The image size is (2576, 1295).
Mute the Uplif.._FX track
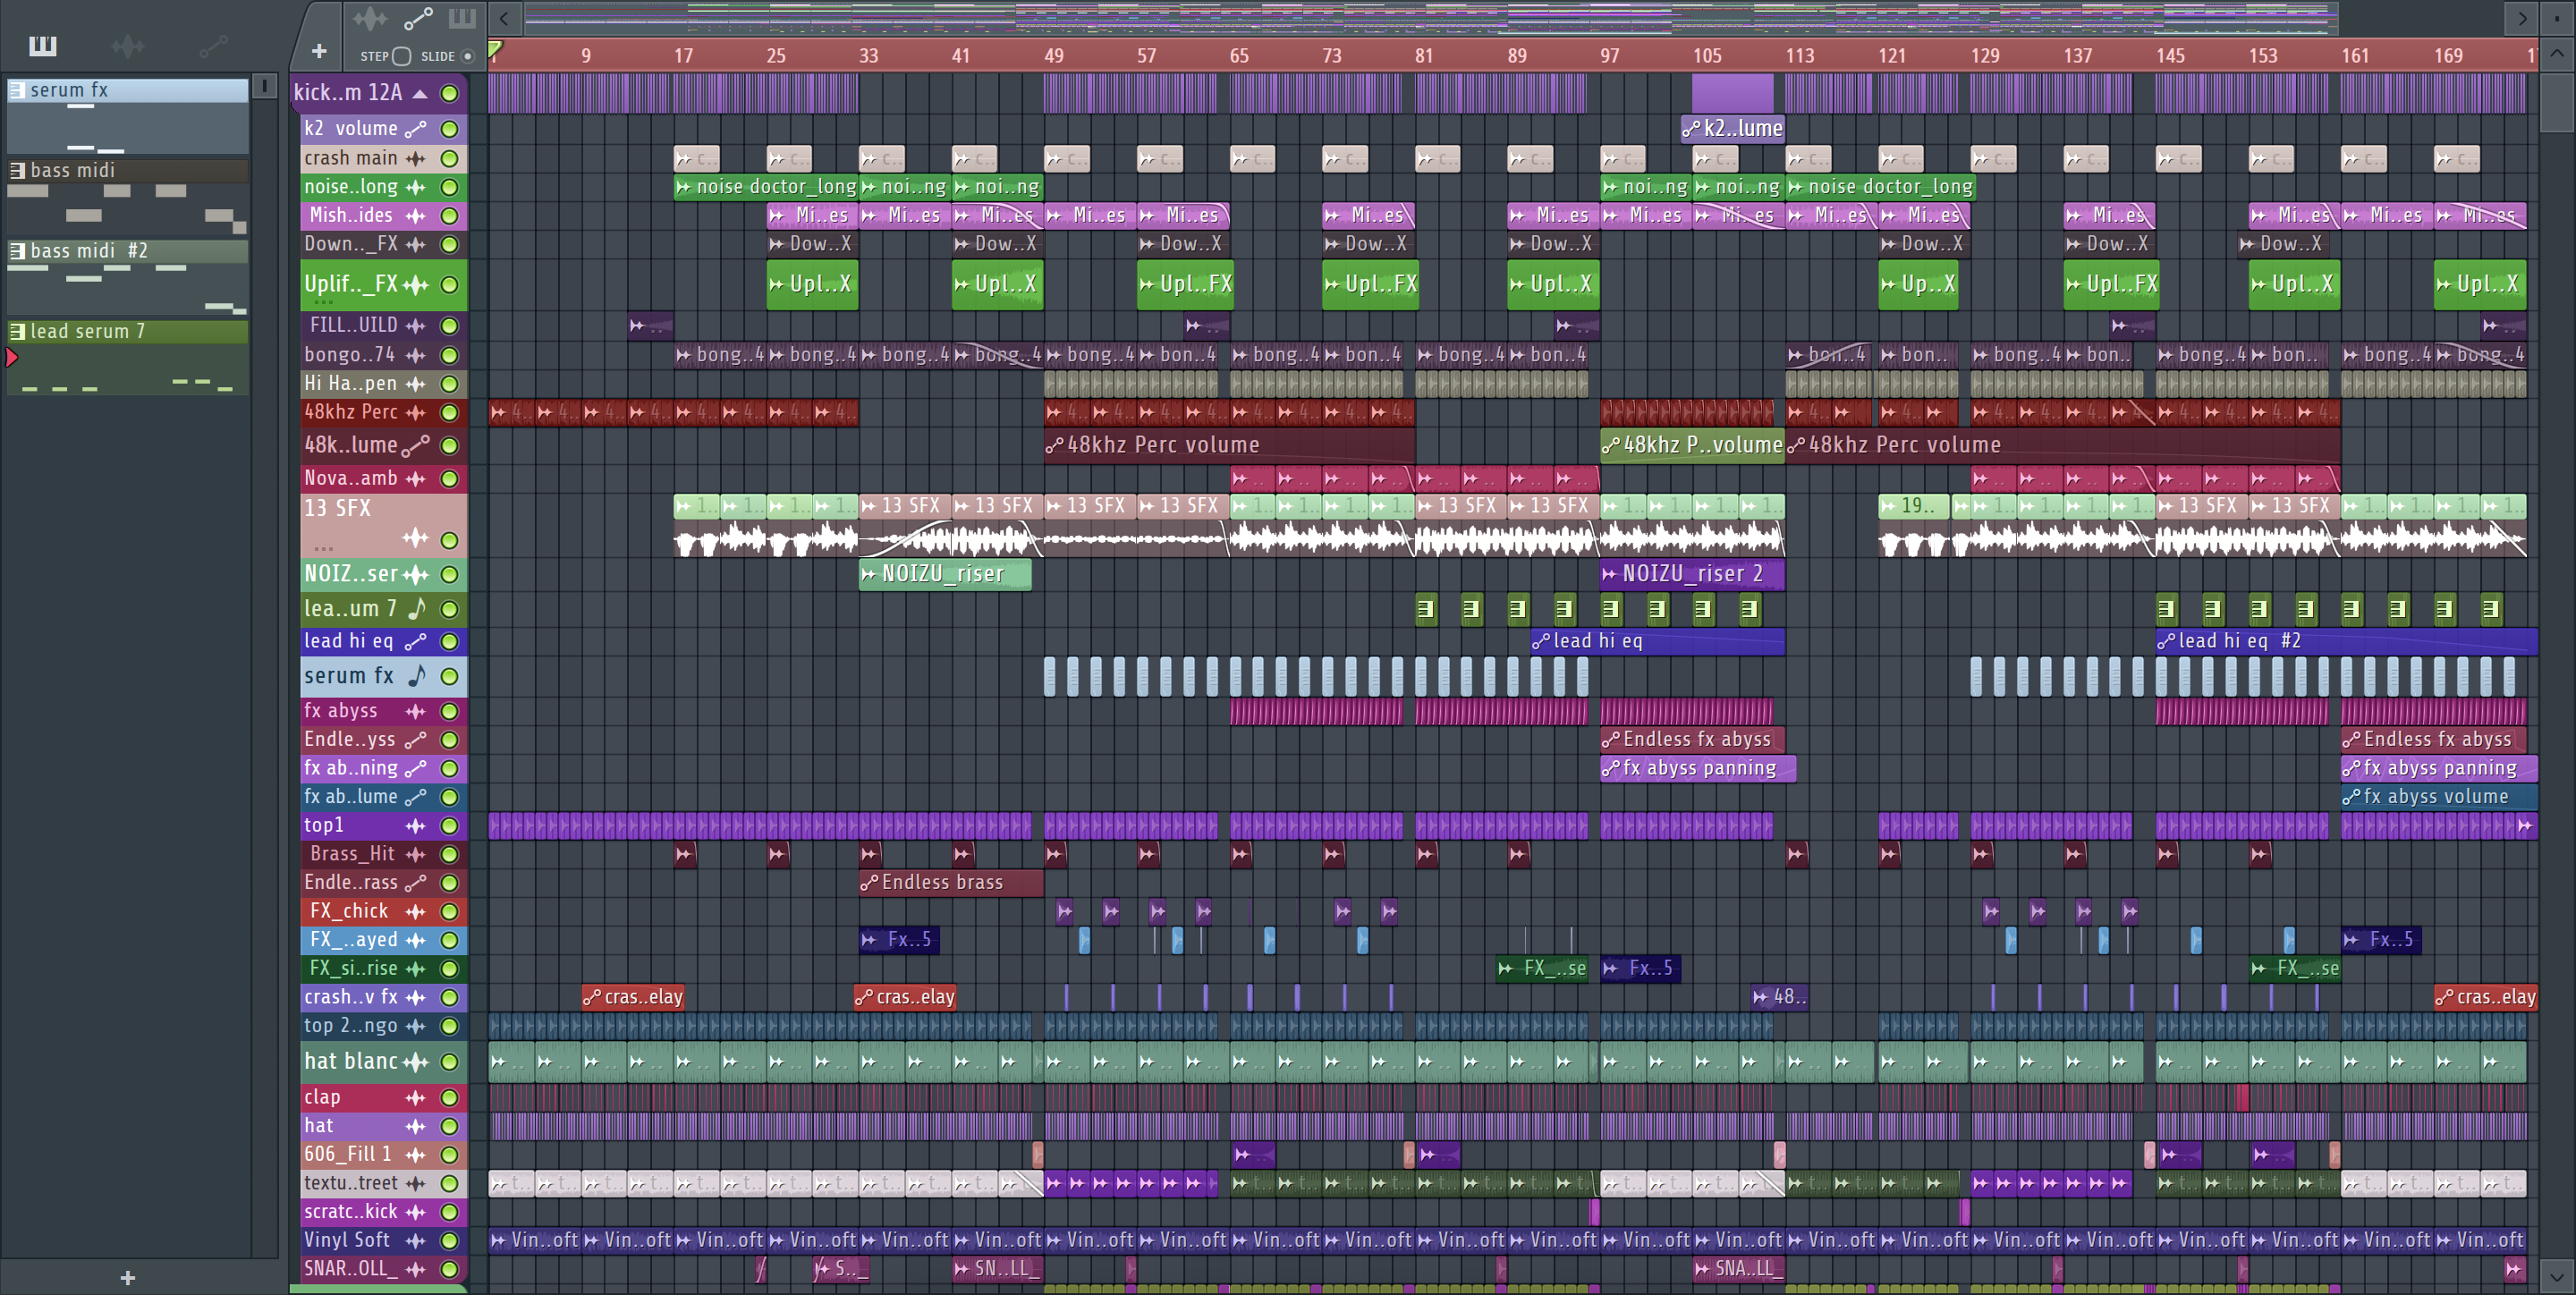pyautogui.click(x=450, y=285)
